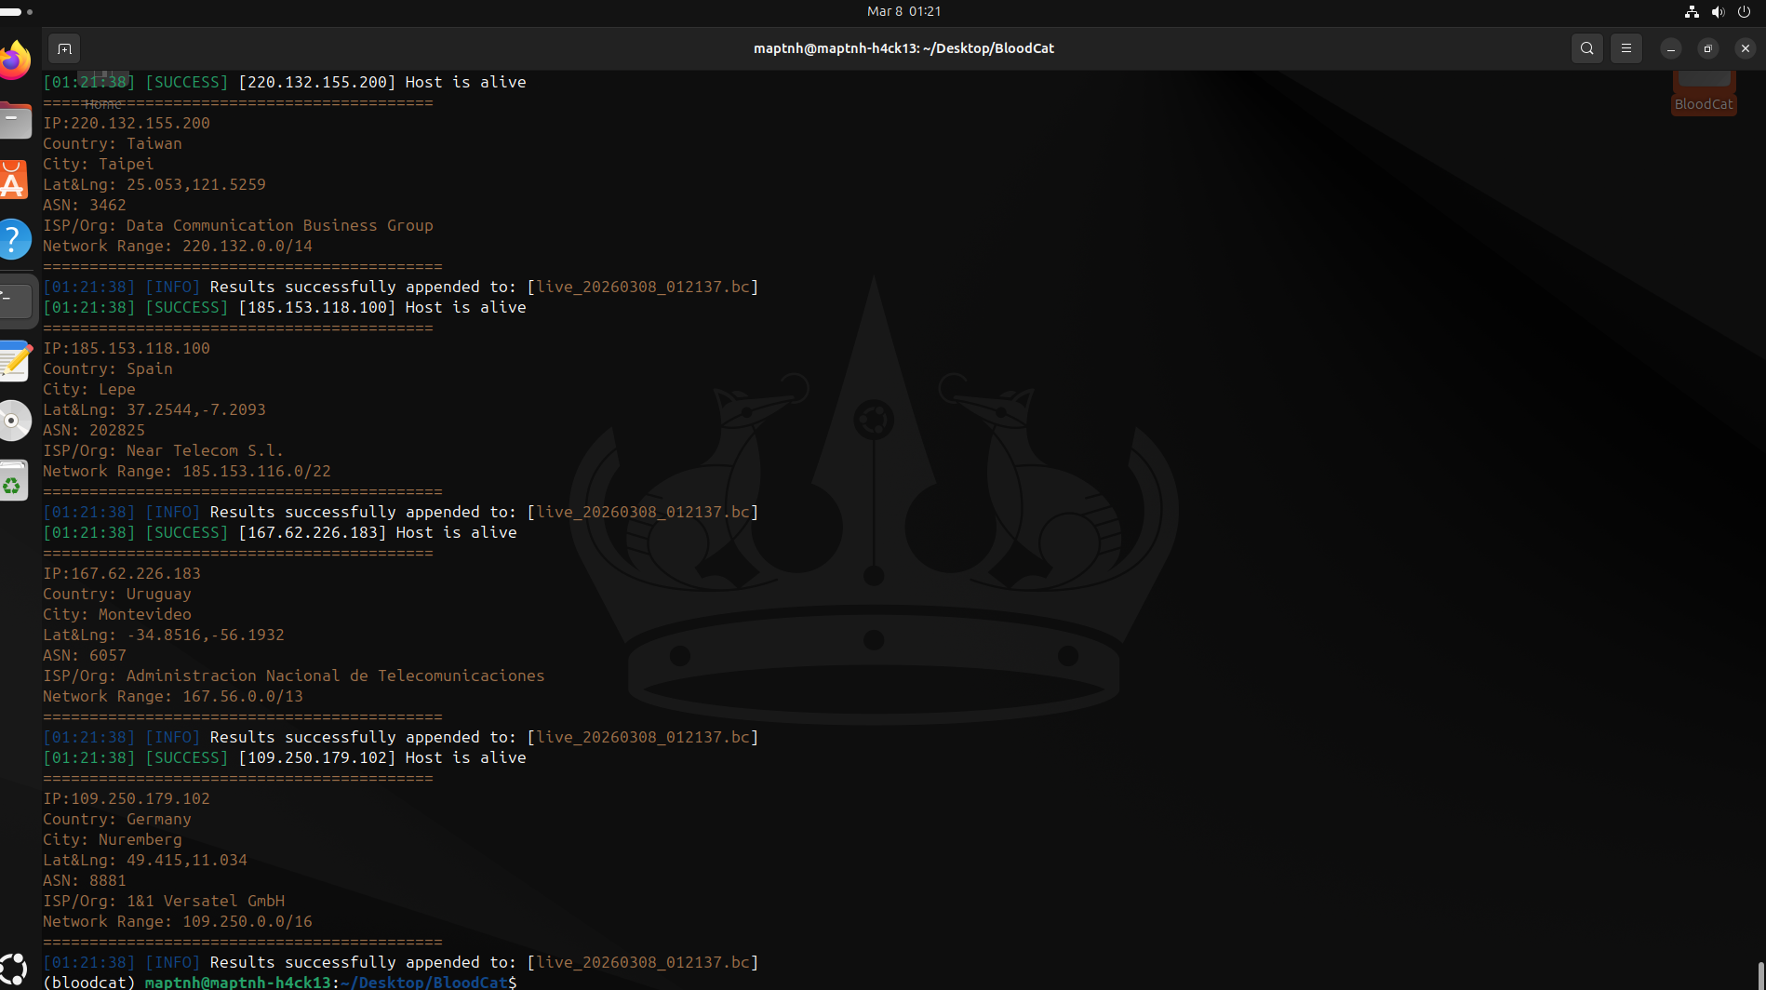Open the Help app from the dock
This screenshot has width=1766, height=990.
tap(14, 240)
